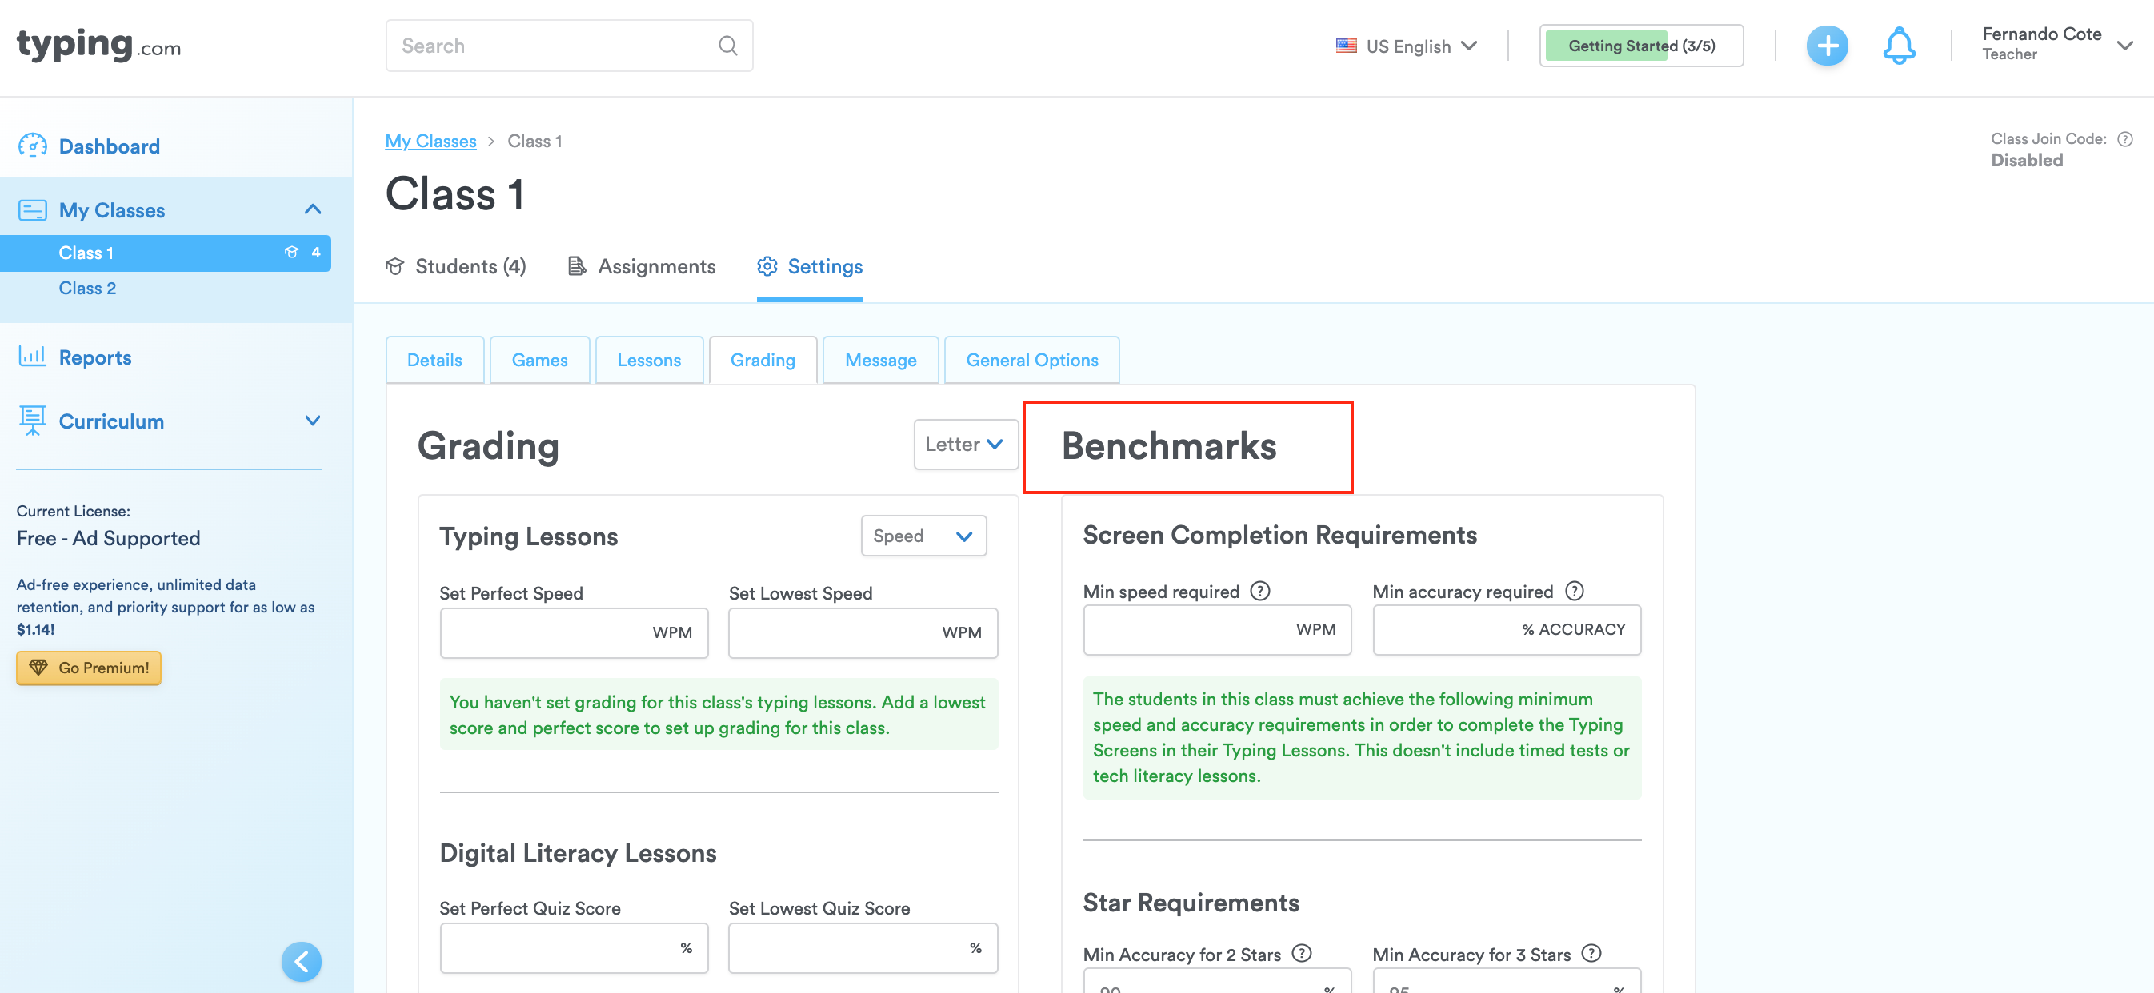Click the US flag language icon
2154x993 pixels.
pos(1345,45)
